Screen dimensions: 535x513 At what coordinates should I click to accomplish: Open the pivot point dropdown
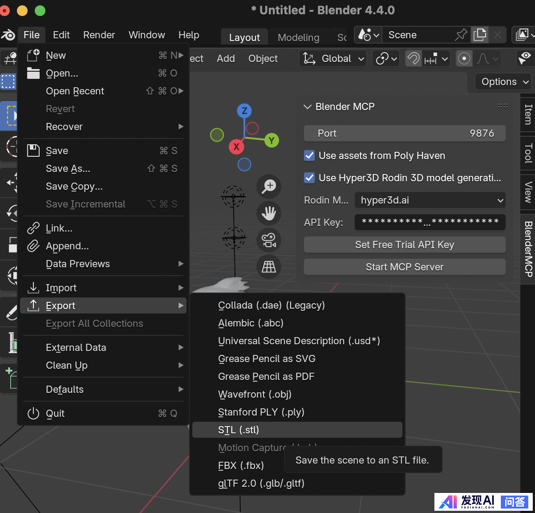[x=386, y=58]
